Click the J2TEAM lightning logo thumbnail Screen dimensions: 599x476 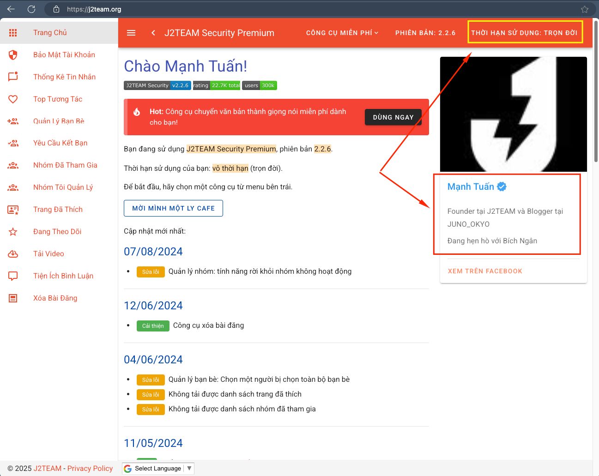[514, 114]
